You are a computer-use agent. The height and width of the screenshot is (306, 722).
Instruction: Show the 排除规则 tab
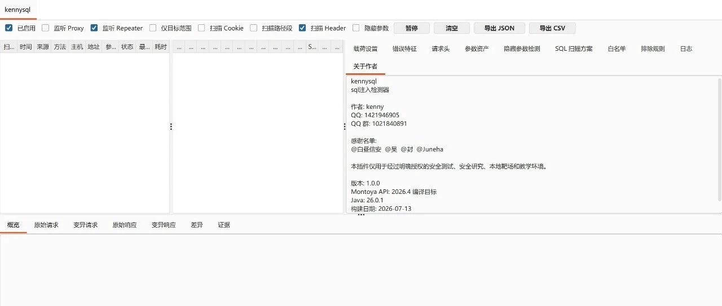tap(653, 49)
